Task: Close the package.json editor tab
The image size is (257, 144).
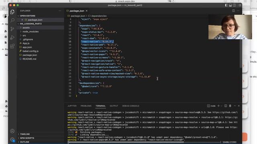Action: [x=87, y=11]
